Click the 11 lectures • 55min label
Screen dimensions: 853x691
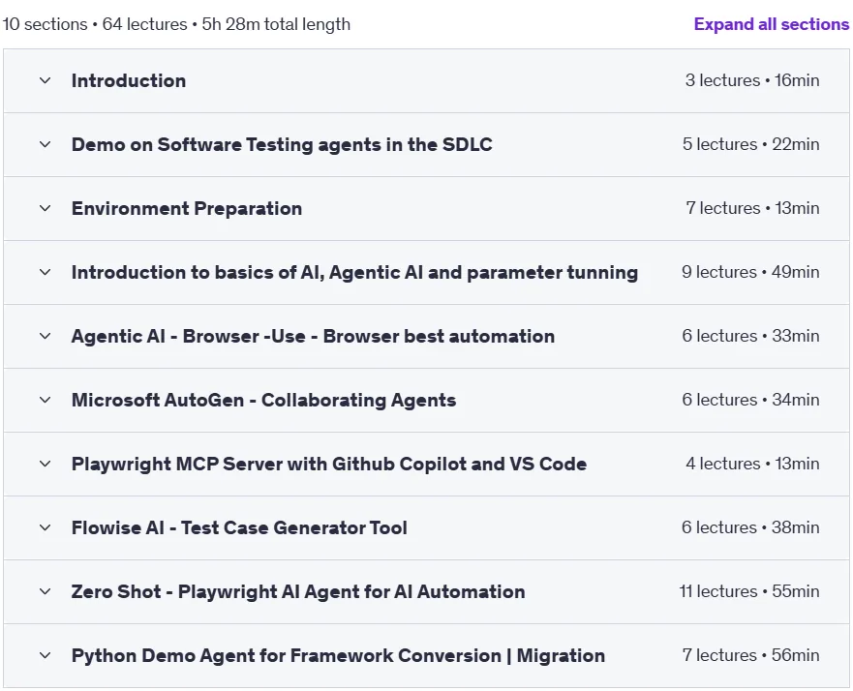[x=749, y=591]
